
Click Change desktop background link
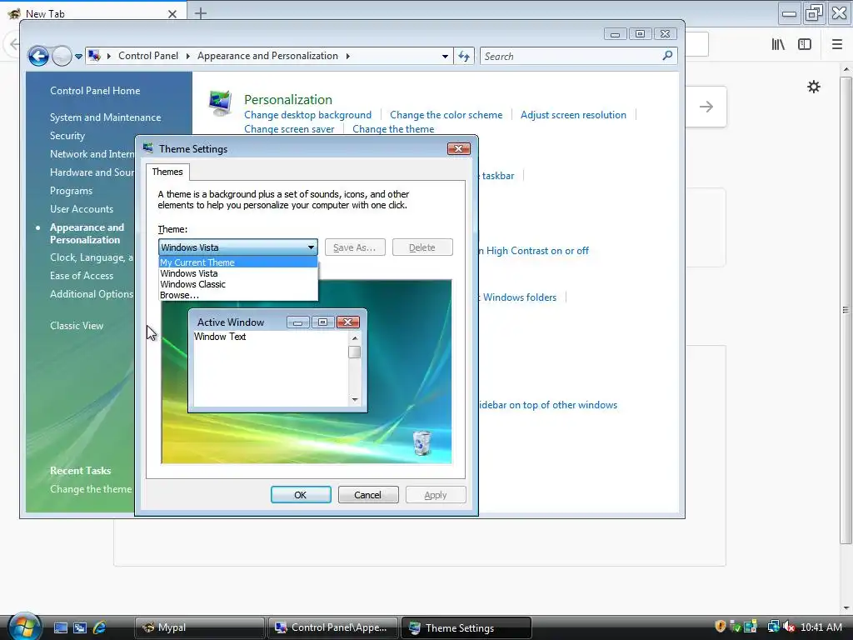[x=308, y=115]
